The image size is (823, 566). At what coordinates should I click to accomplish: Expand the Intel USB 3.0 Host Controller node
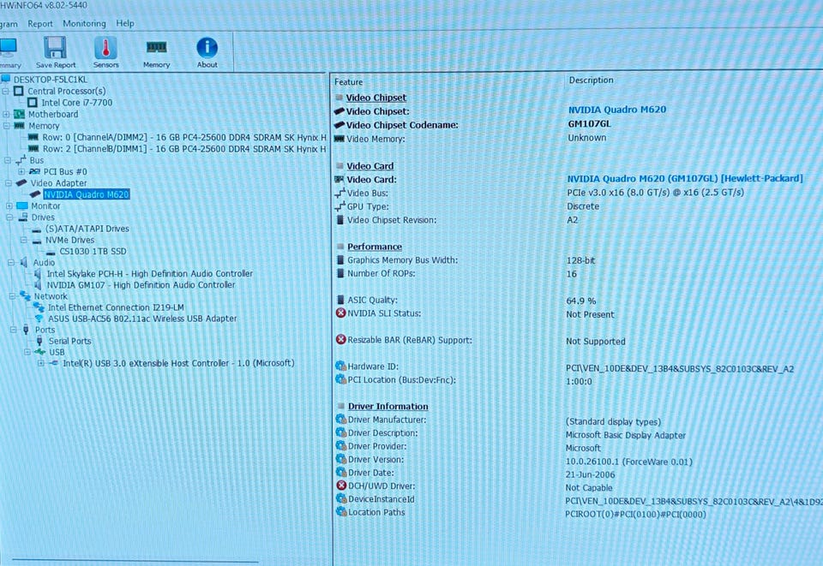click(x=40, y=363)
